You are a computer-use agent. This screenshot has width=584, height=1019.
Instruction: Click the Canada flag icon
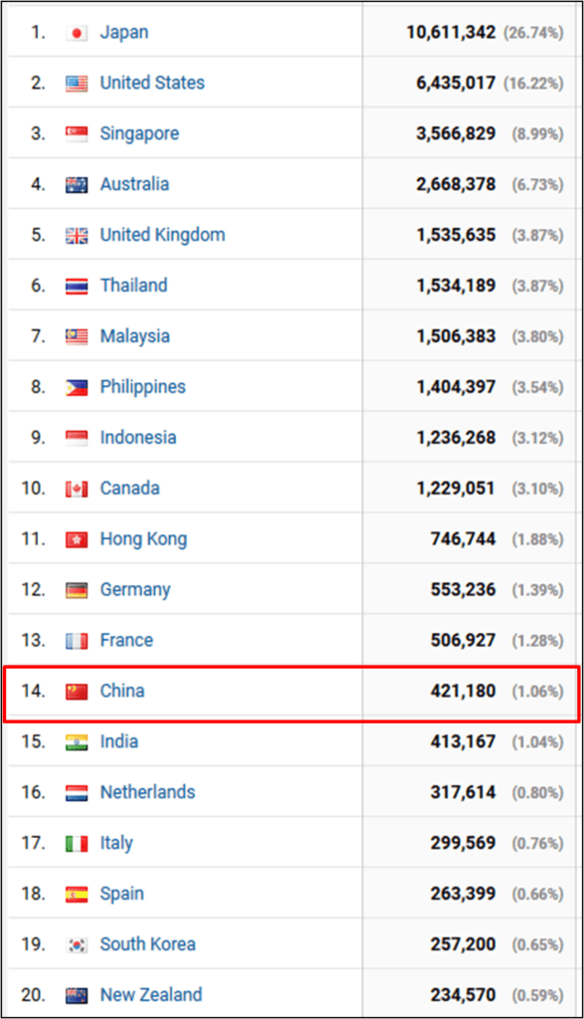(x=77, y=489)
